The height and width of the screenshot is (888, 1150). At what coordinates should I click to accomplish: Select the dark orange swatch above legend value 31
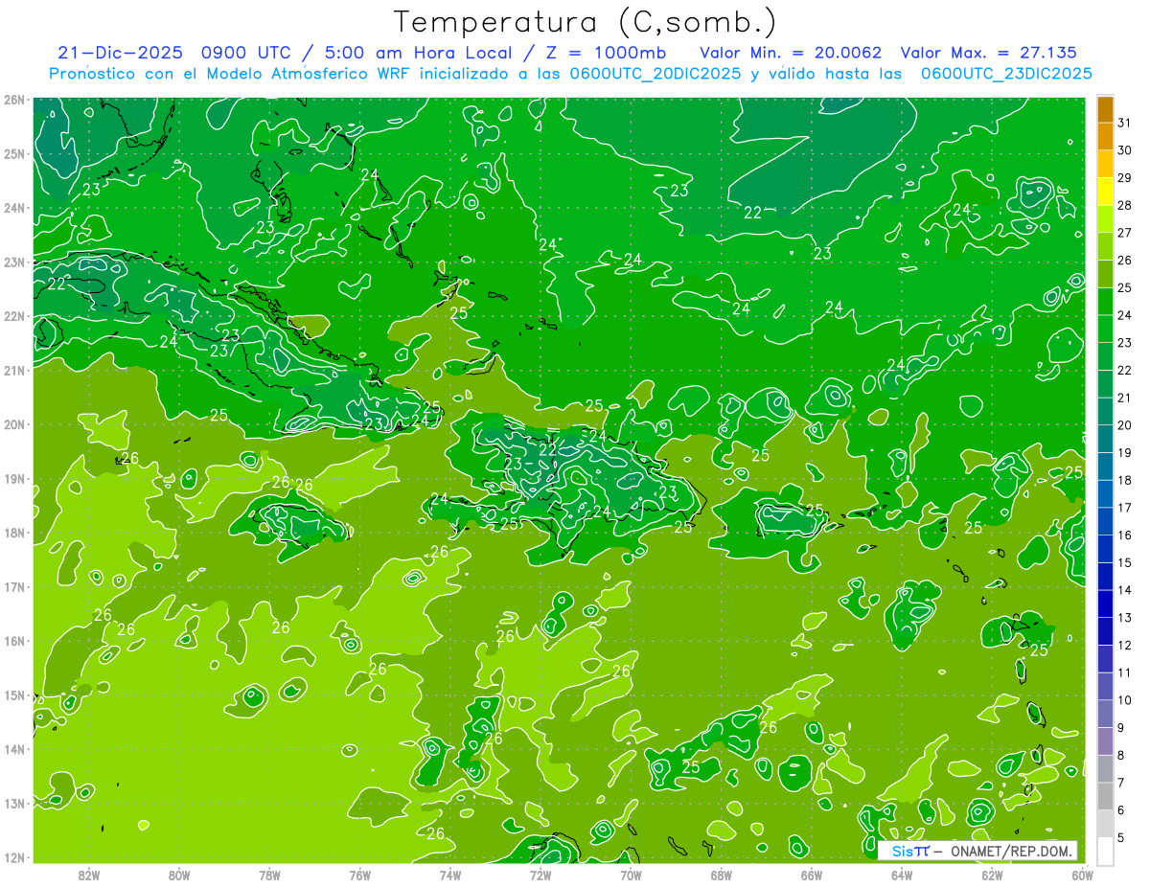pyautogui.click(x=1105, y=108)
